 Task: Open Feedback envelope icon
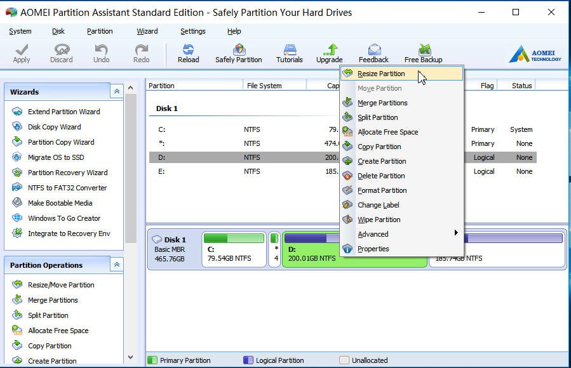pyautogui.click(x=374, y=49)
